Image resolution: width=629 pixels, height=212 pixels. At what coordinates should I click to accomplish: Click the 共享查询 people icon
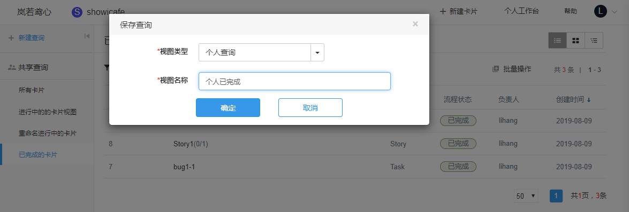12,68
